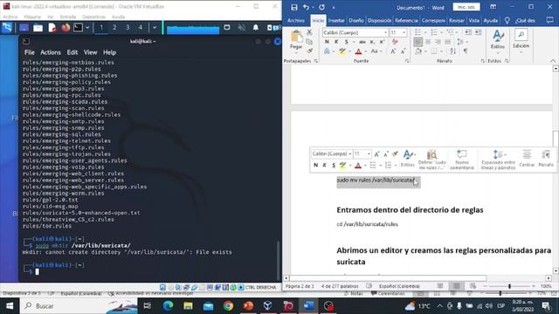Click Página 2 de 3 in status bar
The height and width of the screenshot is (314, 559).
(300, 286)
